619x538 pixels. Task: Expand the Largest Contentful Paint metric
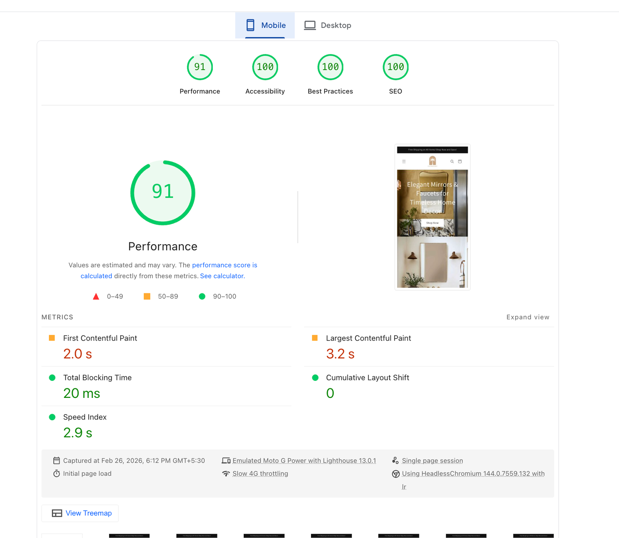coord(368,338)
